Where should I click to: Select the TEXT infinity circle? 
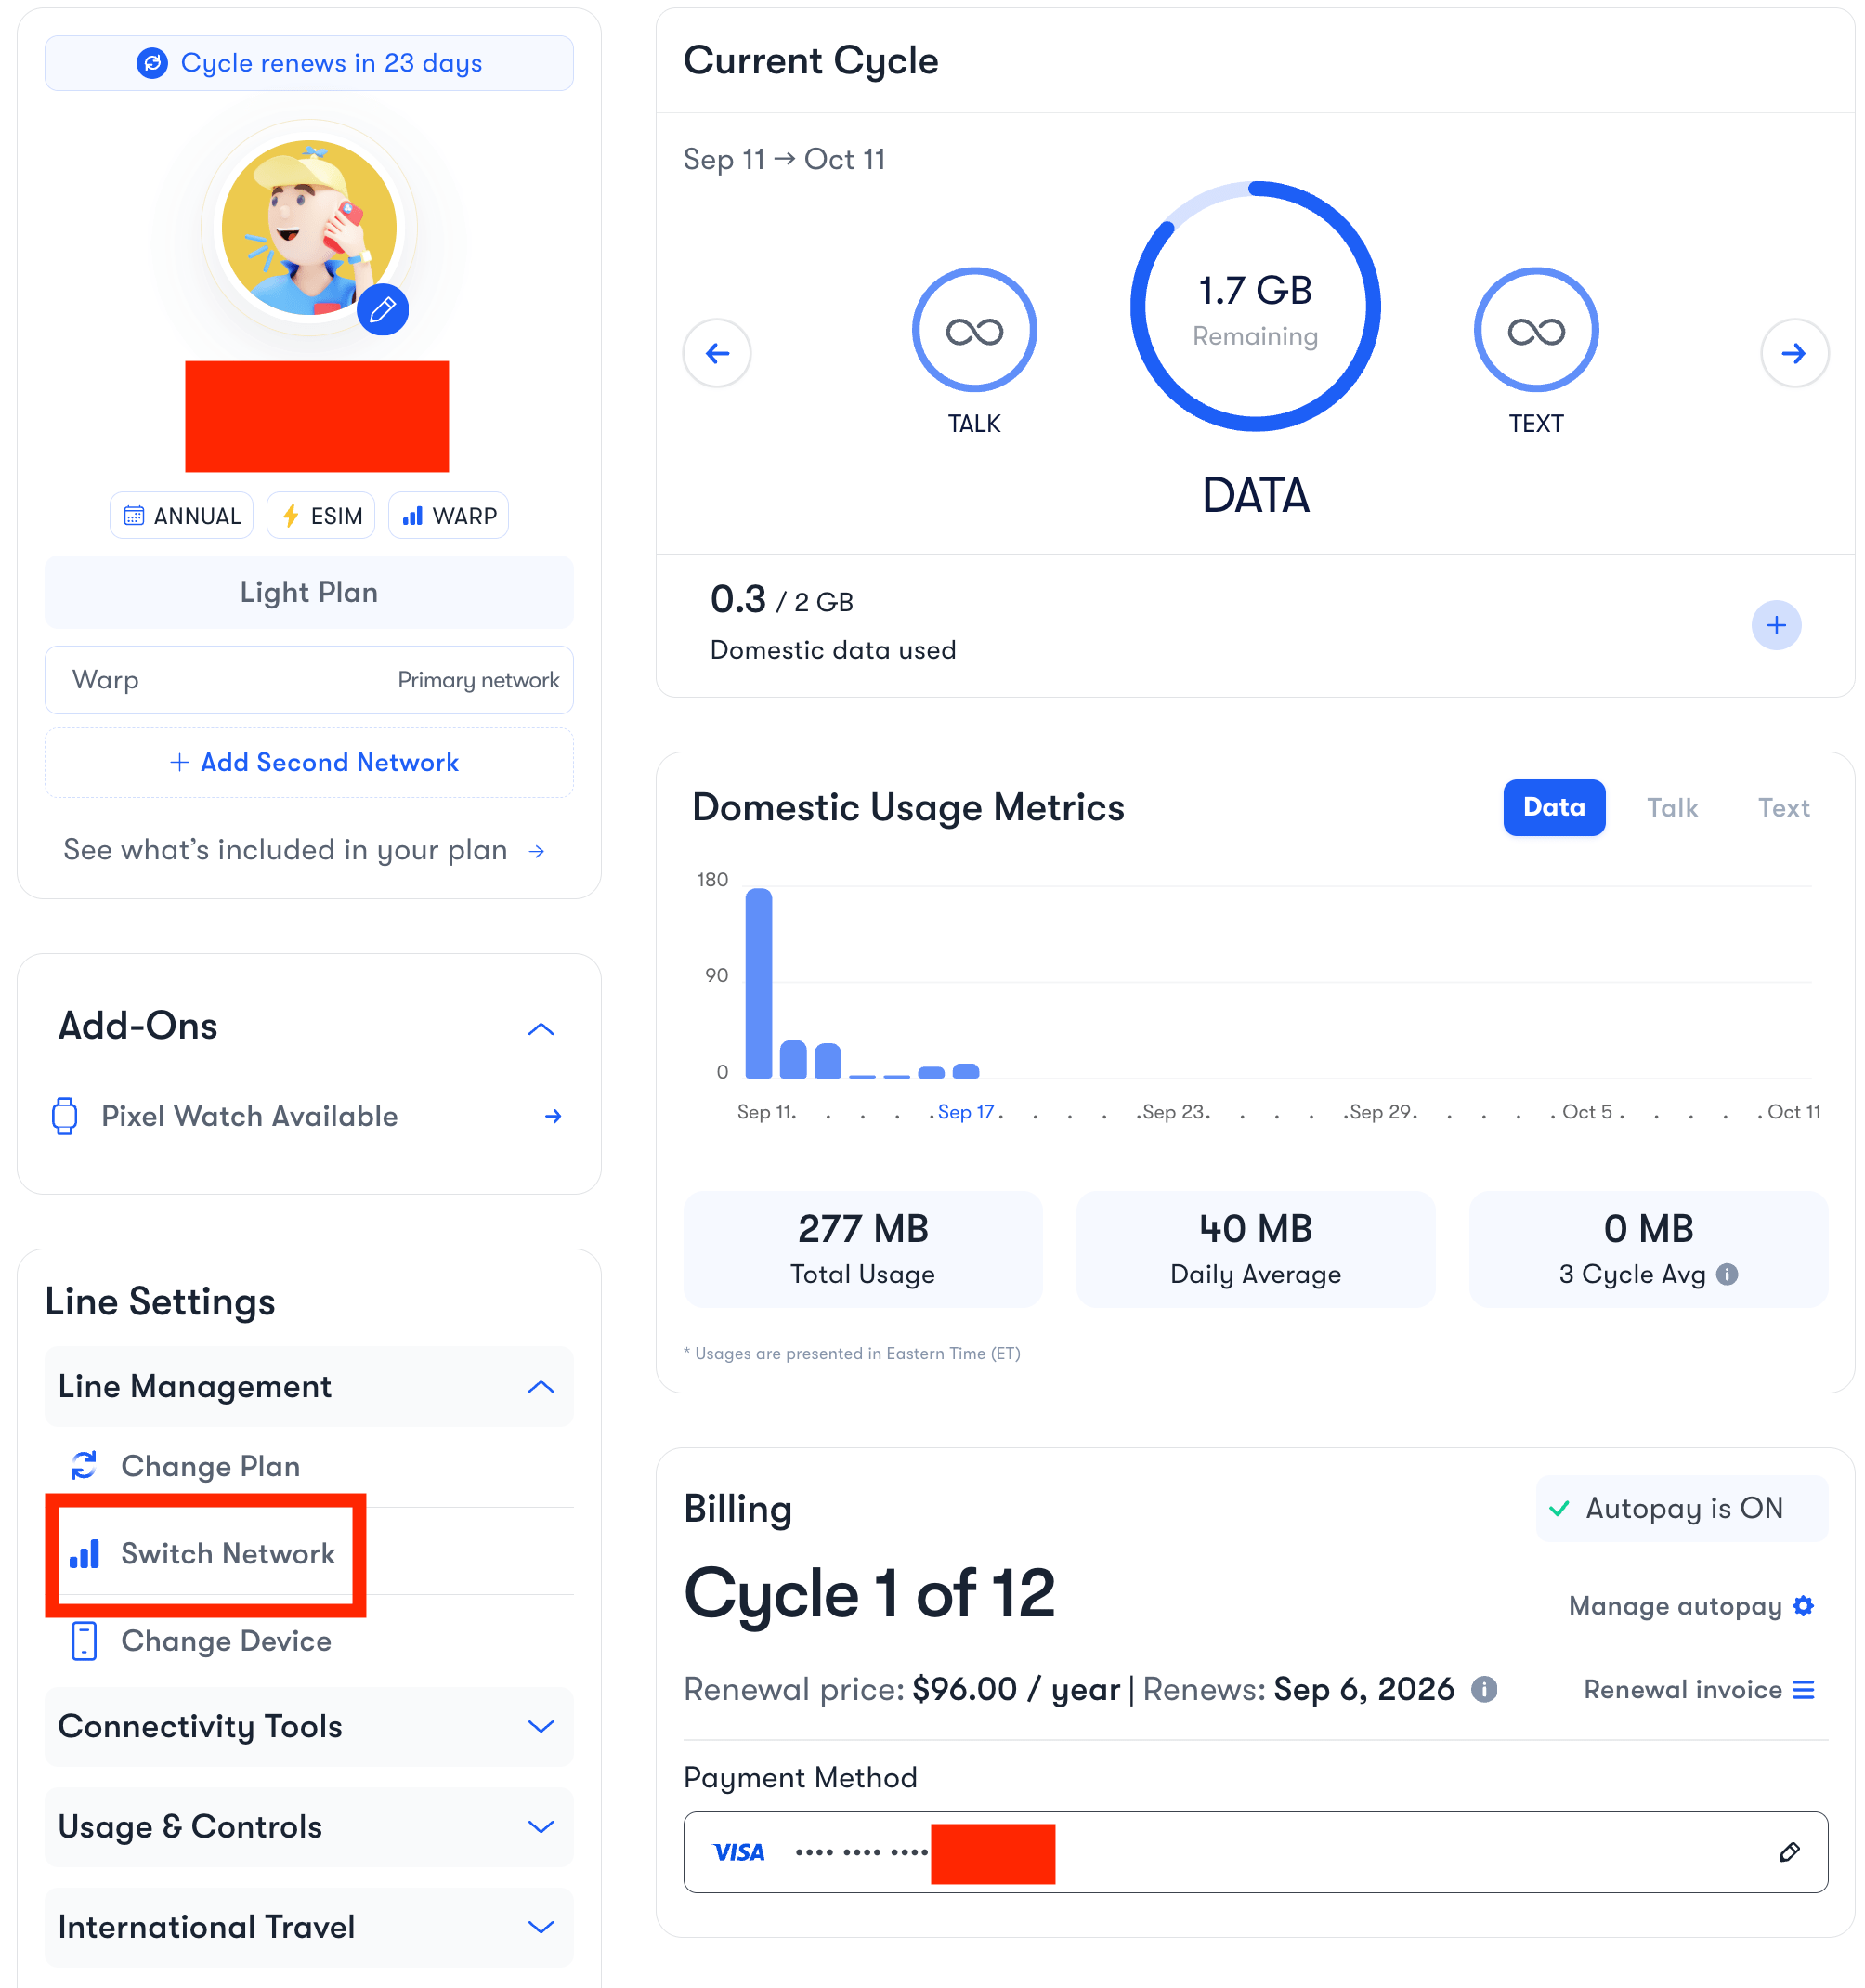pyautogui.click(x=1536, y=330)
